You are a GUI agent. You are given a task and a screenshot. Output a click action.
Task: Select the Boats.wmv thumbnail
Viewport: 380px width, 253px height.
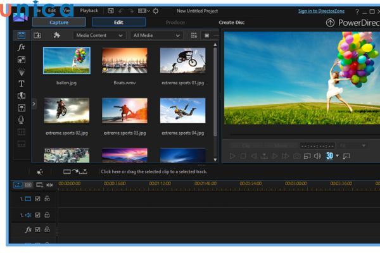[124, 61]
